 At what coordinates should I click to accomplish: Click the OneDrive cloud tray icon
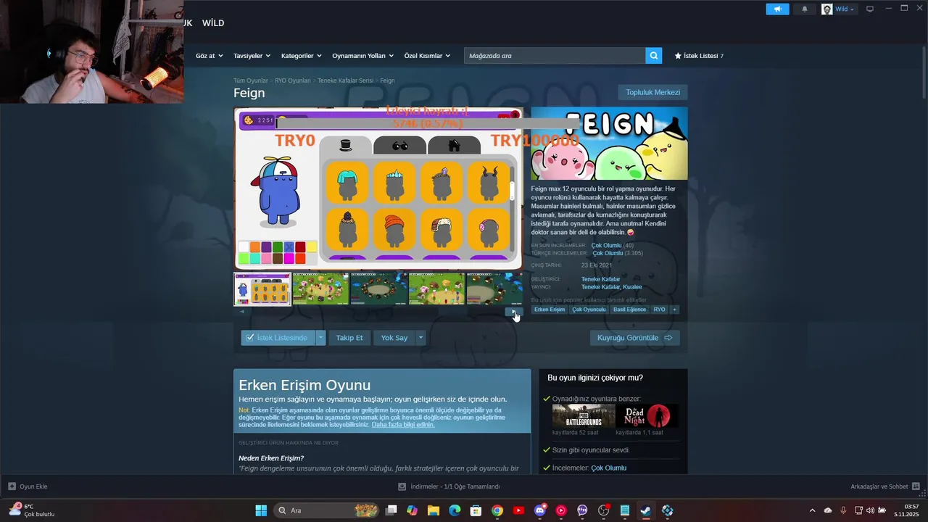828,510
